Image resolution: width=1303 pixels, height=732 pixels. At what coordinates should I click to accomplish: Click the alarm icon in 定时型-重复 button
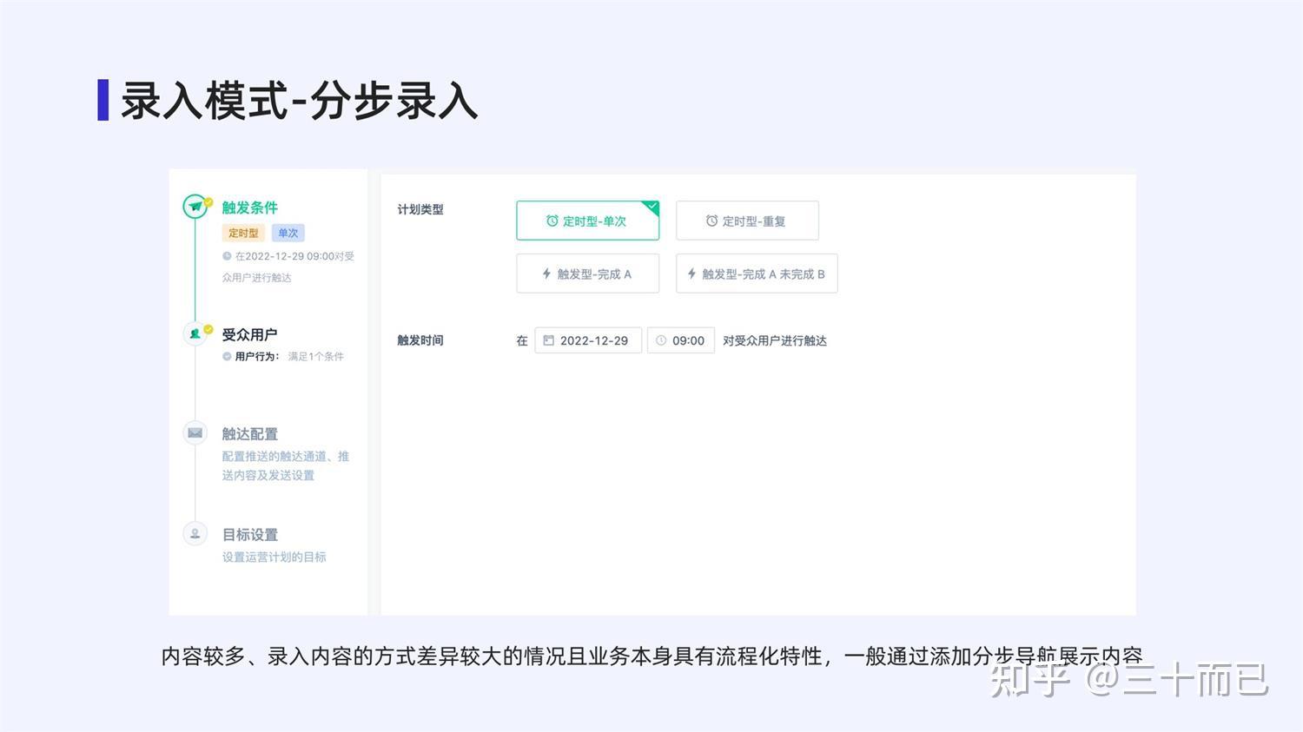click(x=711, y=221)
